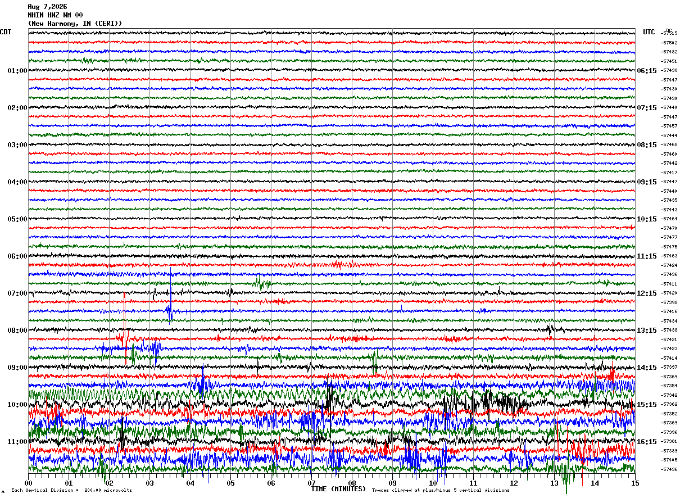Click the DC offset value '-57424'

tap(669, 265)
